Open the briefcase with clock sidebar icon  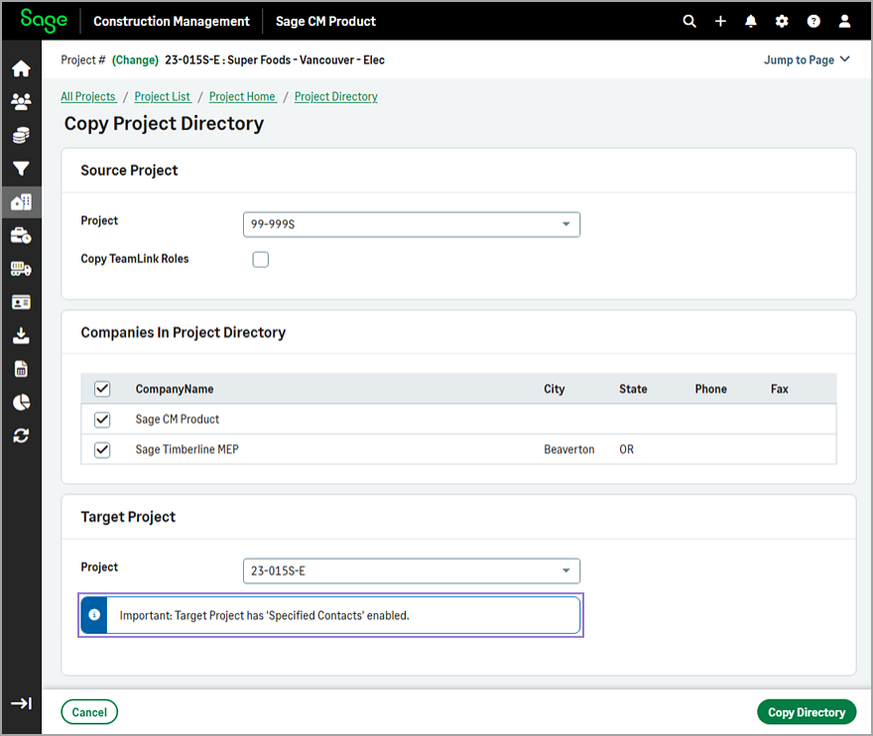[21, 235]
